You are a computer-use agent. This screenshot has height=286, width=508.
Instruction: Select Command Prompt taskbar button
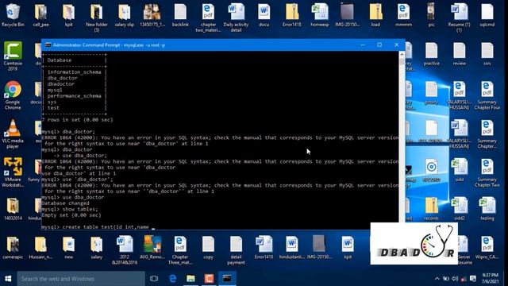(x=227, y=279)
